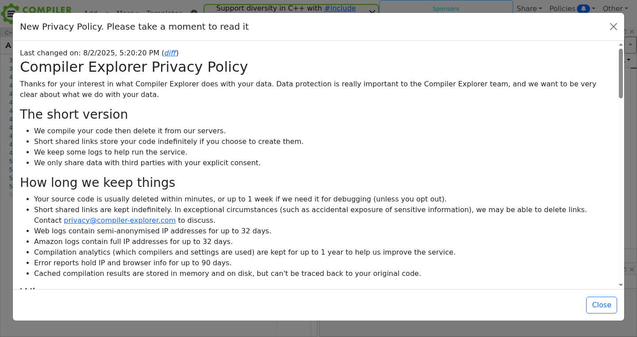The height and width of the screenshot is (337, 637).
Task: Close the upper right background pane
Action: 633,32
